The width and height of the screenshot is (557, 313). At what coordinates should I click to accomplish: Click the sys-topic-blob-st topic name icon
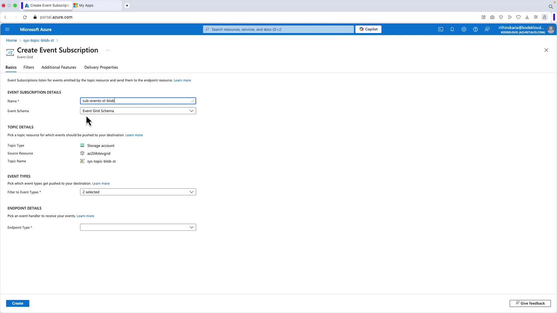coord(82,161)
